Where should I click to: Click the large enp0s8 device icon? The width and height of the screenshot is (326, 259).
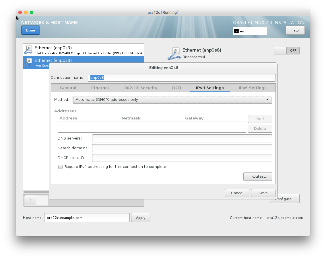pyautogui.click(x=174, y=54)
